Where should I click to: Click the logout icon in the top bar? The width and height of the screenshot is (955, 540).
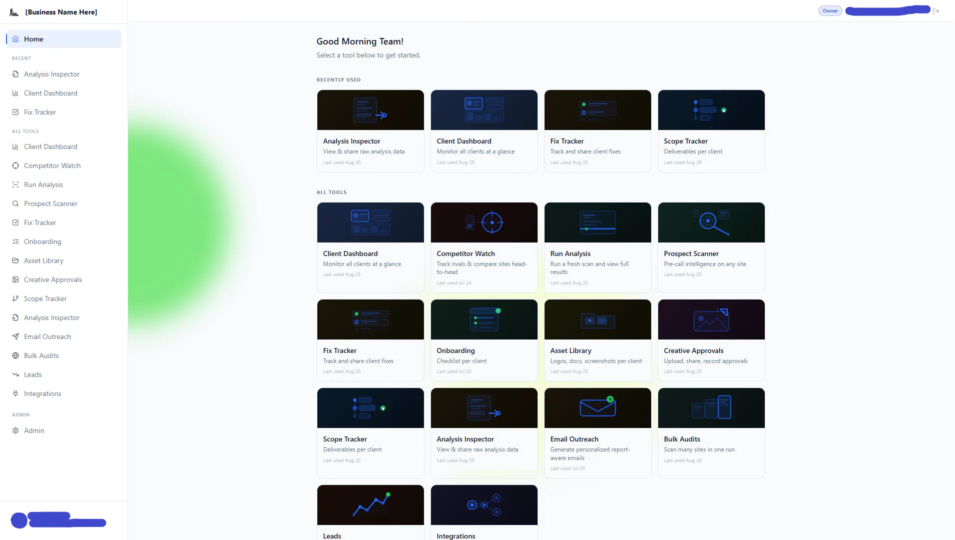(936, 11)
